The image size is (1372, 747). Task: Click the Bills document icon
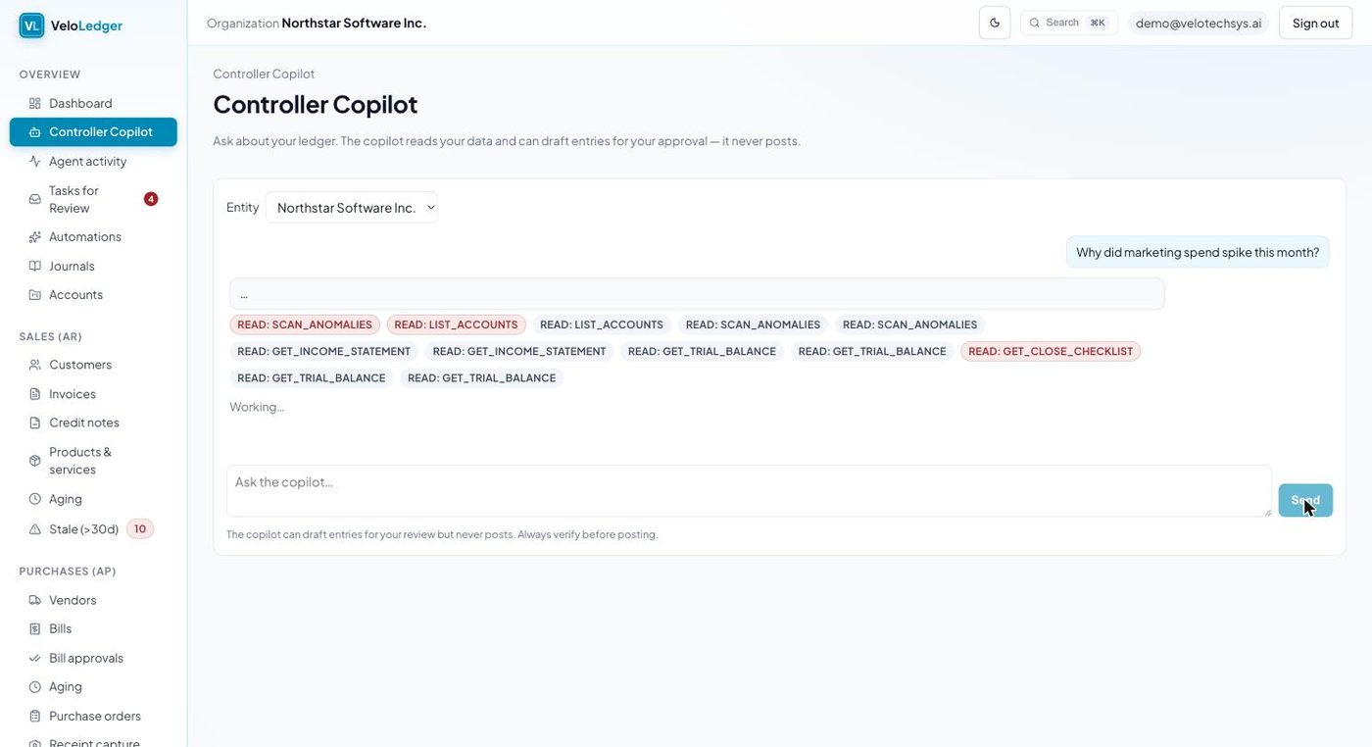pos(35,628)
